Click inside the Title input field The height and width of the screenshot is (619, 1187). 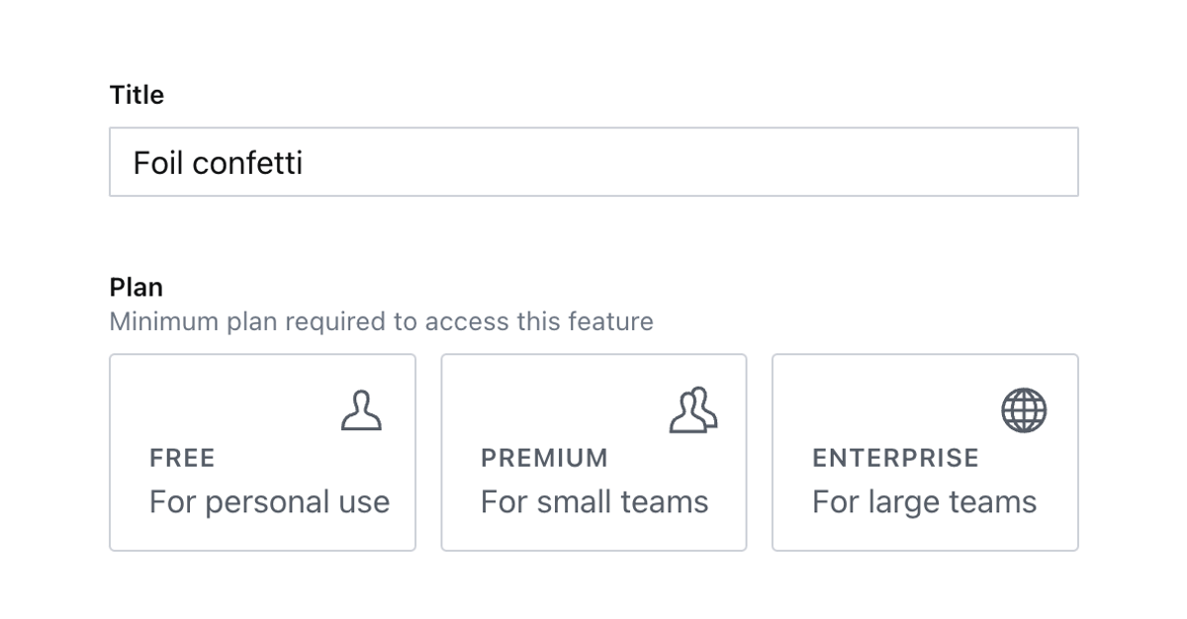pyautogui.click(x=593, y=161)
